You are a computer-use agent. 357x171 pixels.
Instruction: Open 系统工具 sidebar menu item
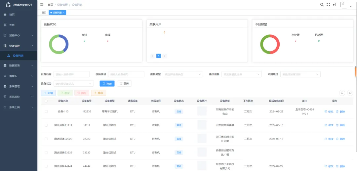(19, 107)
